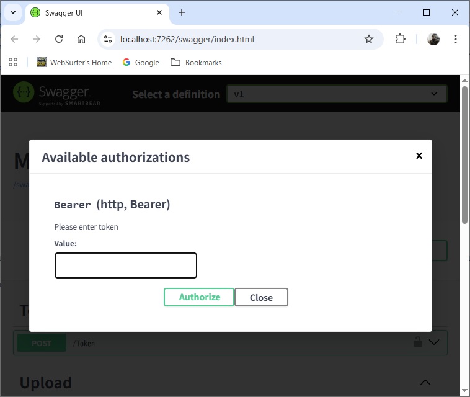Click the 'Please enter token' text
470x397 pixels.
tap(86, 226)
